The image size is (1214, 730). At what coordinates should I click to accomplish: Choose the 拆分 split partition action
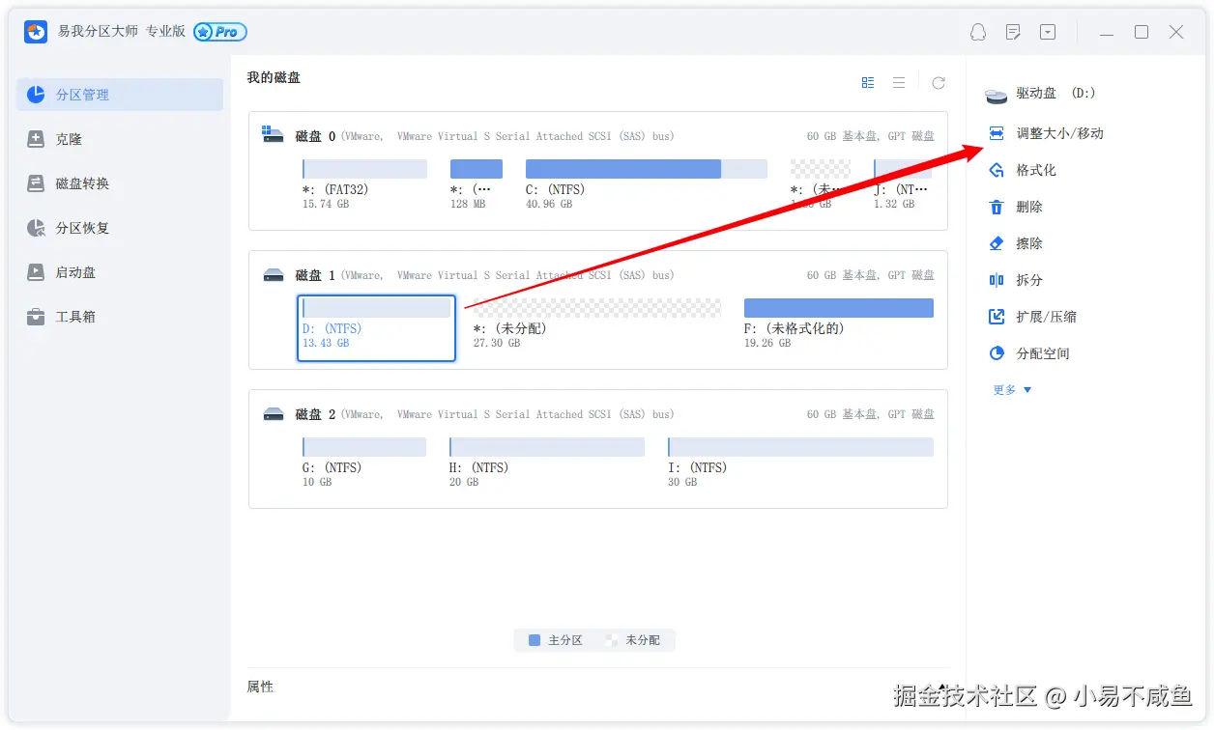(x=1016, y=280)
